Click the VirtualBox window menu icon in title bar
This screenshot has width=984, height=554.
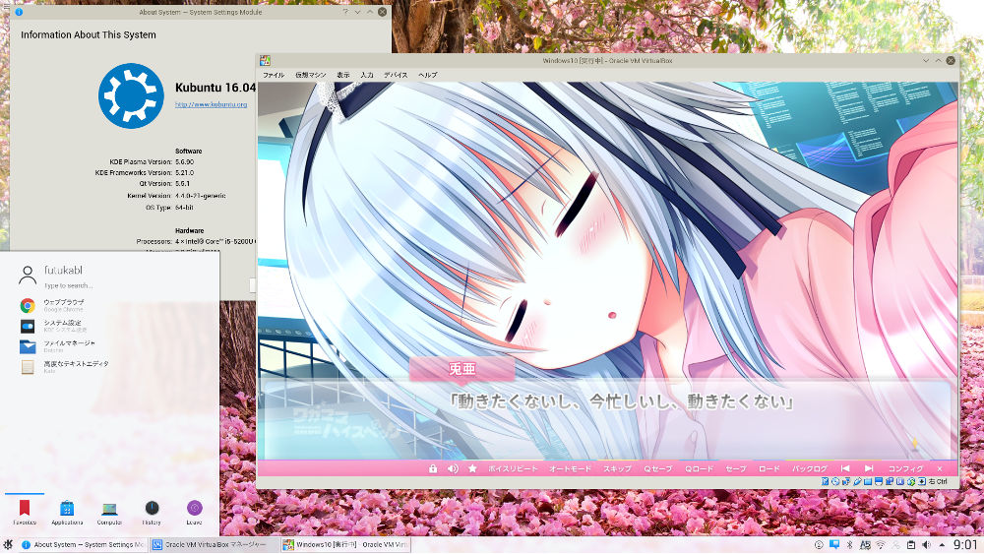(265, 60)
